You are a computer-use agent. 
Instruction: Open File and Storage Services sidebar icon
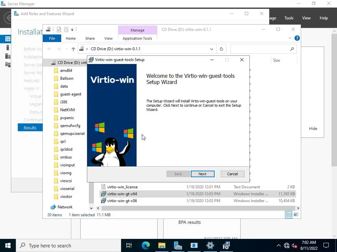(x=8, y=65)
